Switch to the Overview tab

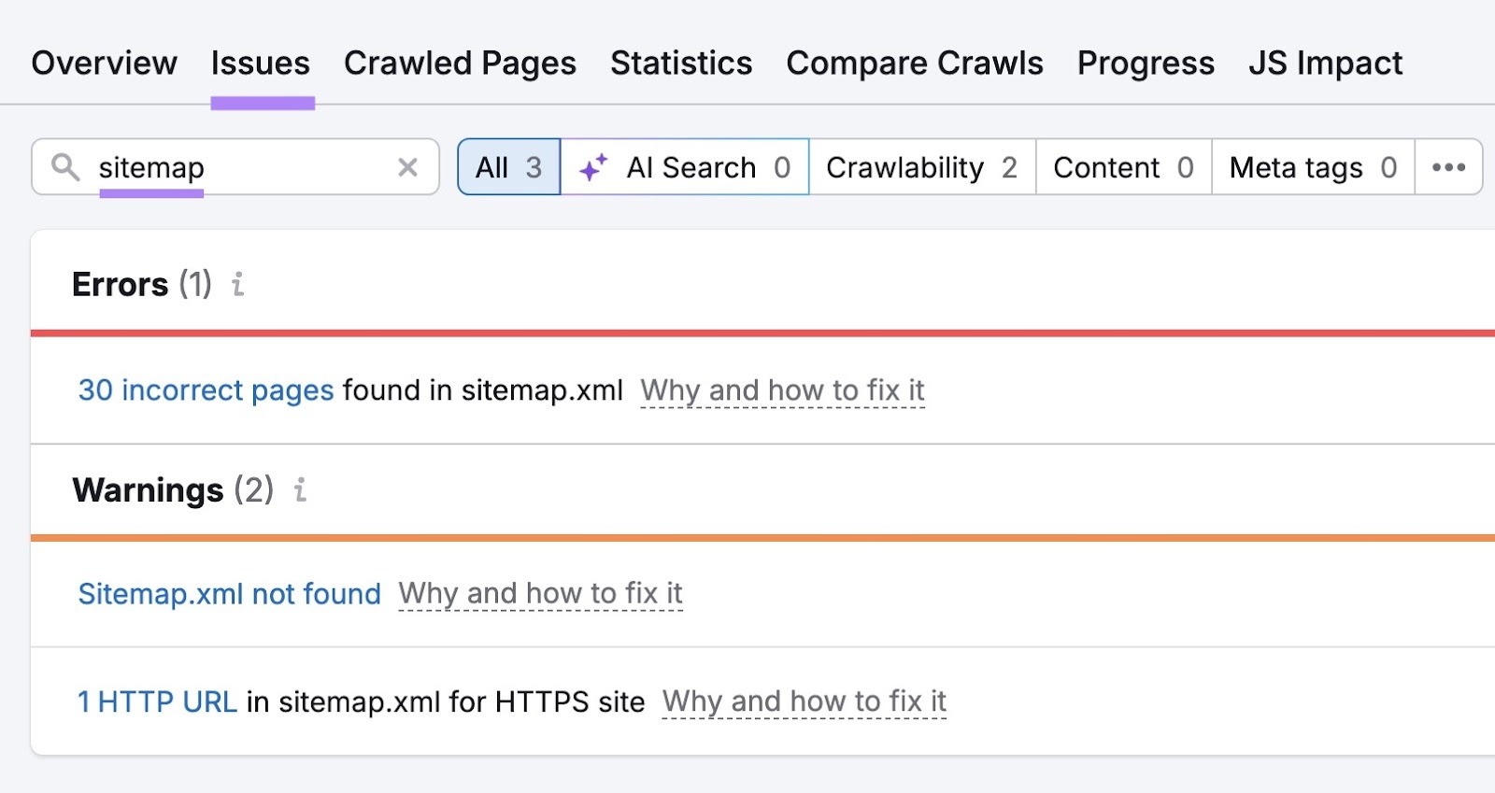[x=103, y=63]
